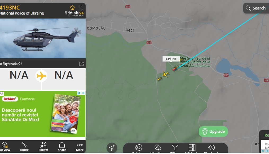Open the Widgets panel
This screenshot has height=154, width=269.
tap(192, 148)
